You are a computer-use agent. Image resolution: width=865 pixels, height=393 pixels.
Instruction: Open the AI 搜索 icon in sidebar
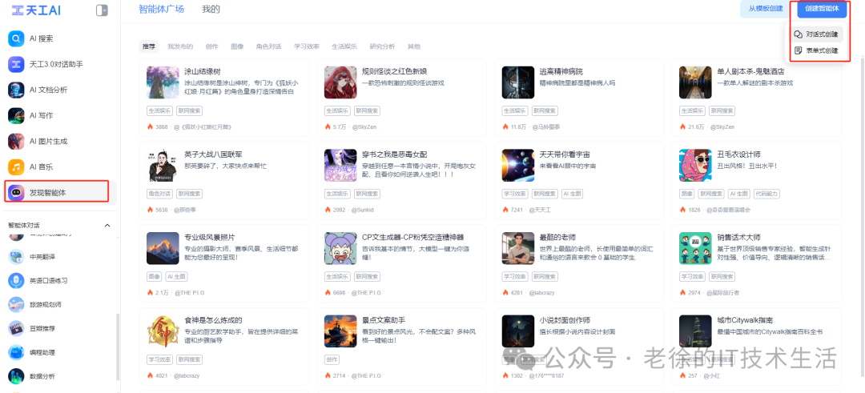point(16,38)
